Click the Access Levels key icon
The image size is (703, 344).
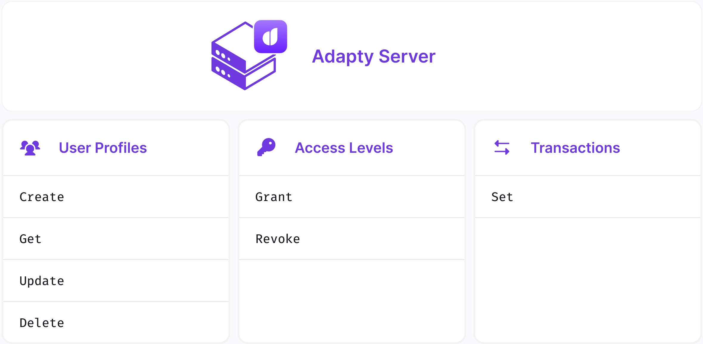tap(266, 147)
